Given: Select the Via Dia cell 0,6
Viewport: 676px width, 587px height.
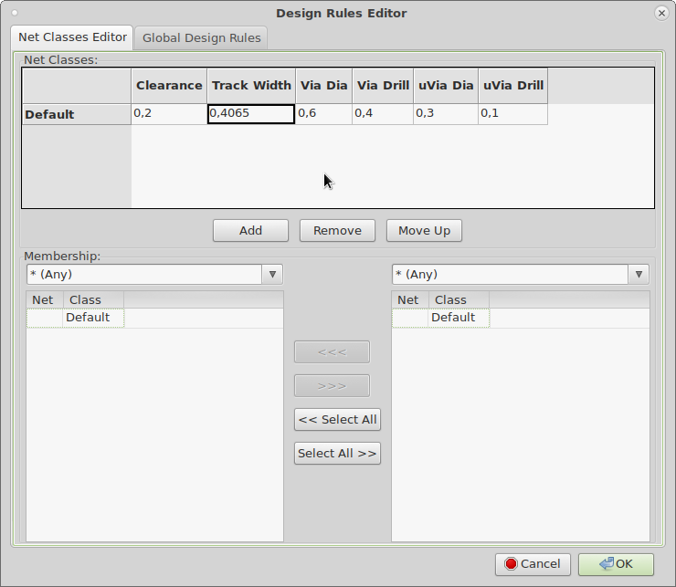Looking at the screenshot, I should [x=323, y=114].
